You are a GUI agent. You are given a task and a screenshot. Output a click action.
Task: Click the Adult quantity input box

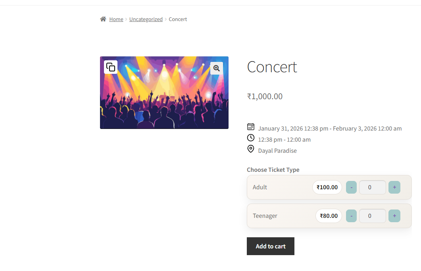(372, 187)
